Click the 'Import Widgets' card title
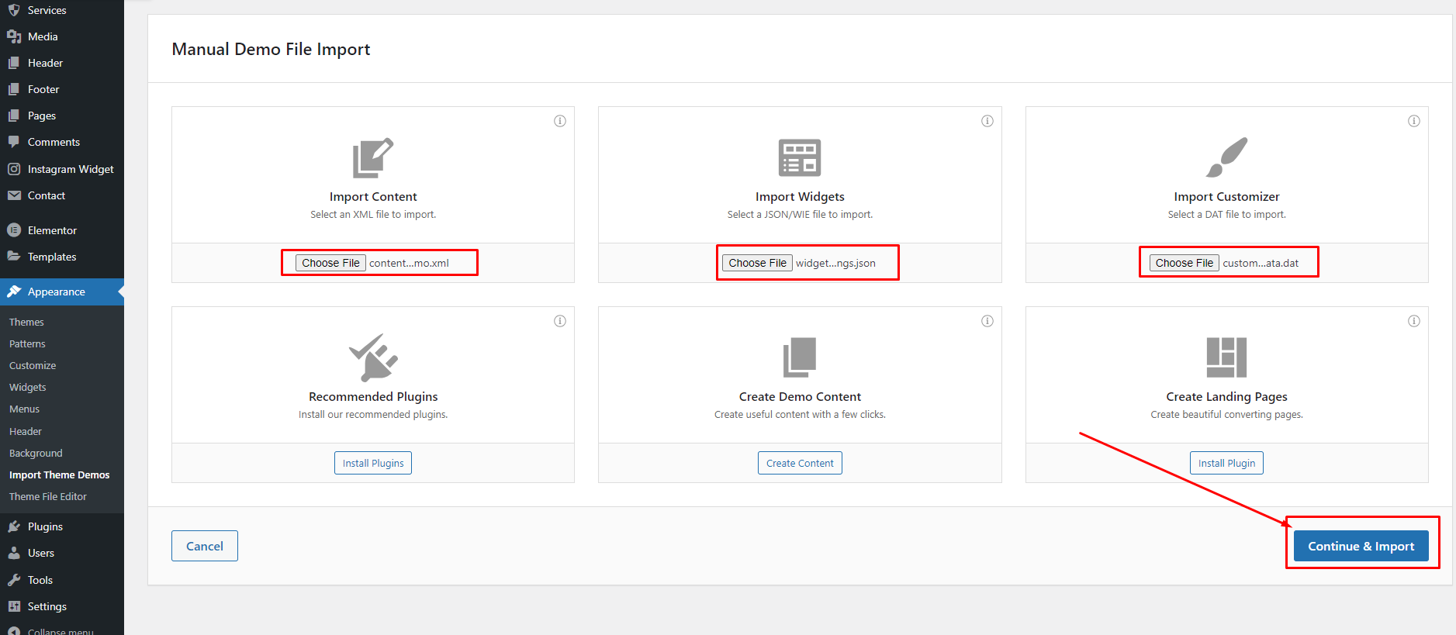Image resolution: width=1456 pixels, height=635 pixels. [800, 197]
